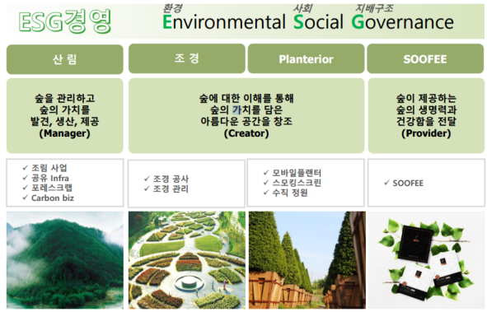
Task: Open the 산림 category header
Action: pyautogui.click(x=65, y=59)
